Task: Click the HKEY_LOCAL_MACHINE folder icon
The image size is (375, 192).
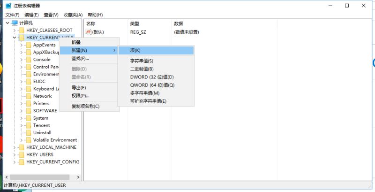Action: (22, 147)
